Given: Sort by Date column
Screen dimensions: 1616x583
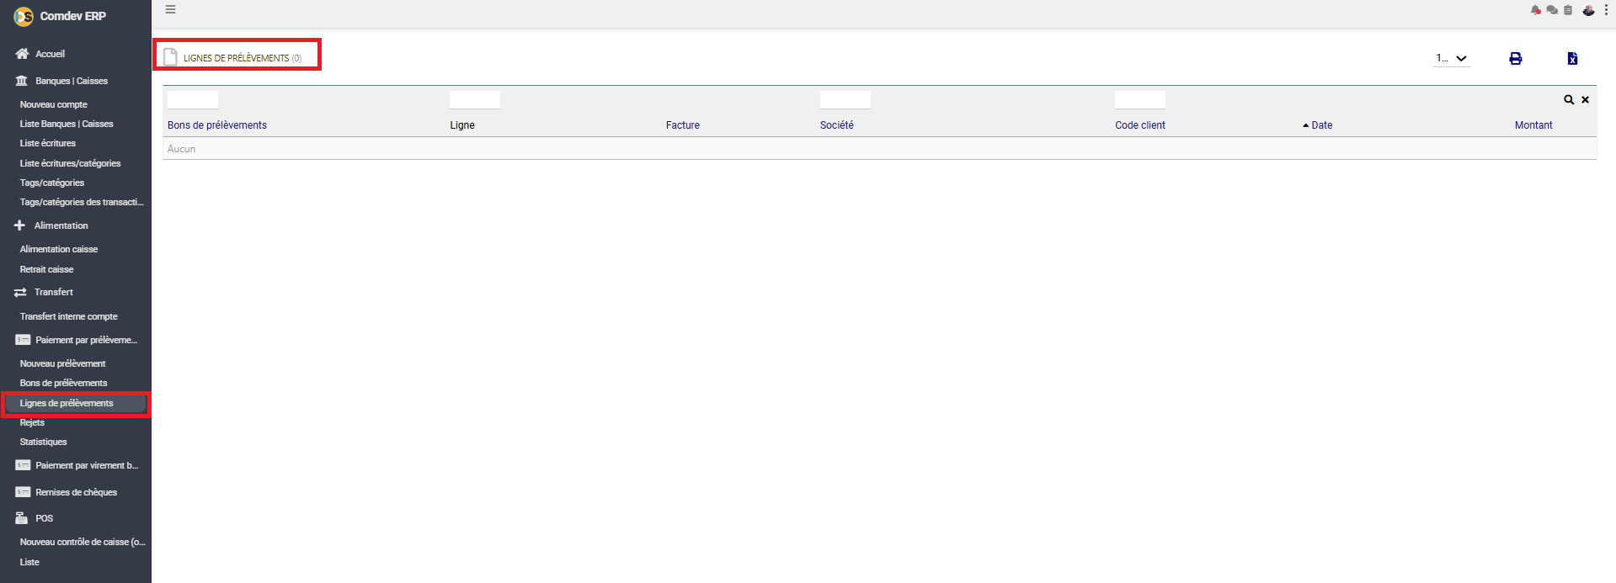Looking at the screenshot, I should pos(1321,125).
